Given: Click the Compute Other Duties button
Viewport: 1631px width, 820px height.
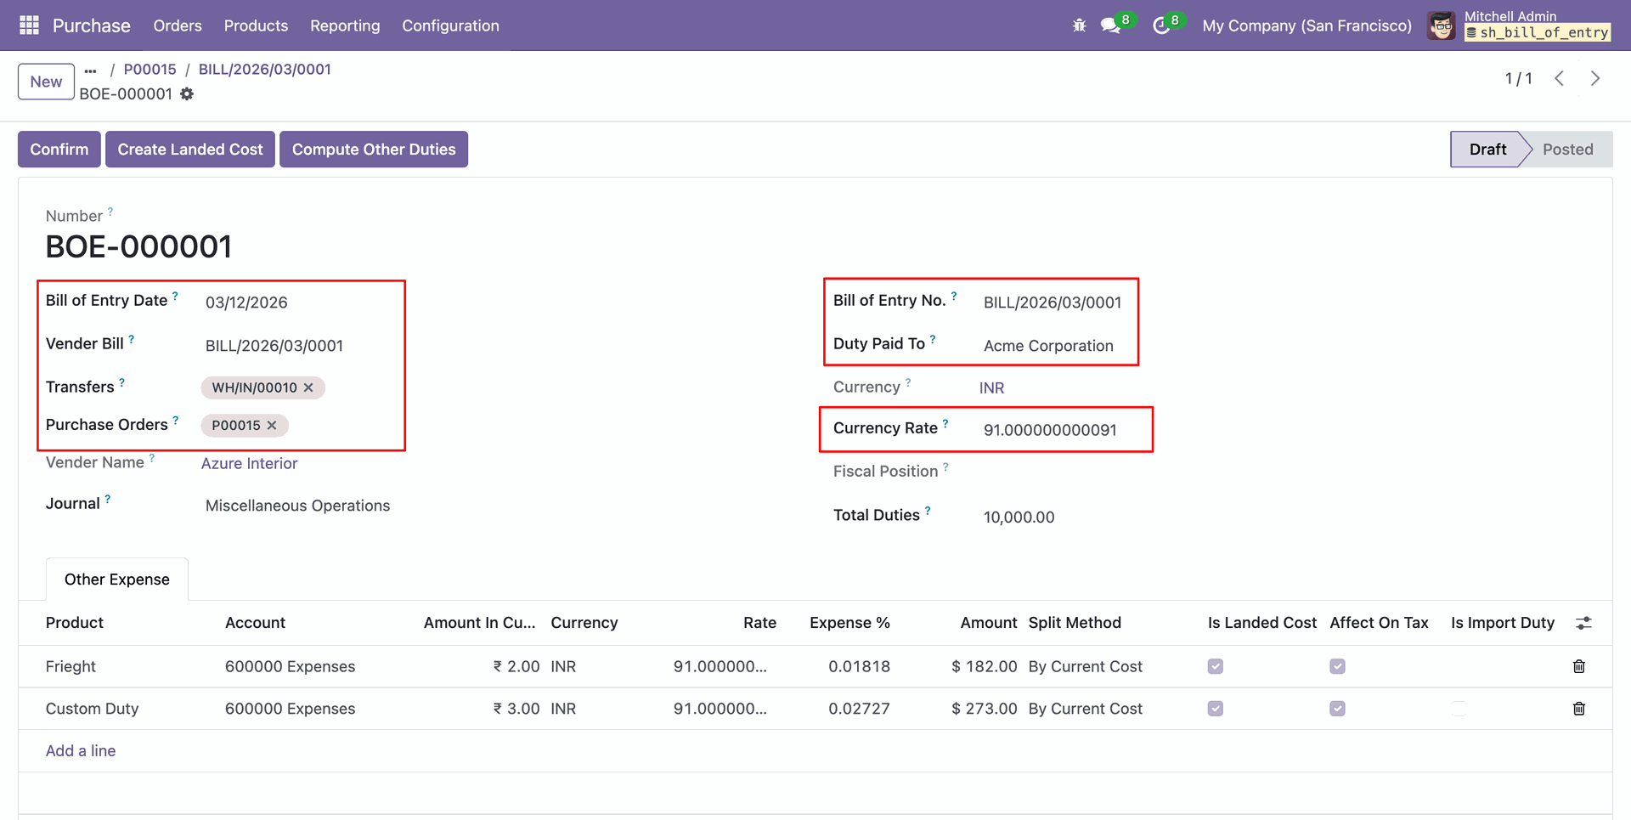Looking at the screenshot, I should tap(374, 150).
